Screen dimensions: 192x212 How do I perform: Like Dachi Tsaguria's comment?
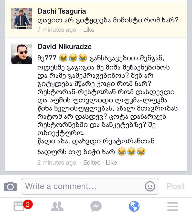tap(89, 30)
